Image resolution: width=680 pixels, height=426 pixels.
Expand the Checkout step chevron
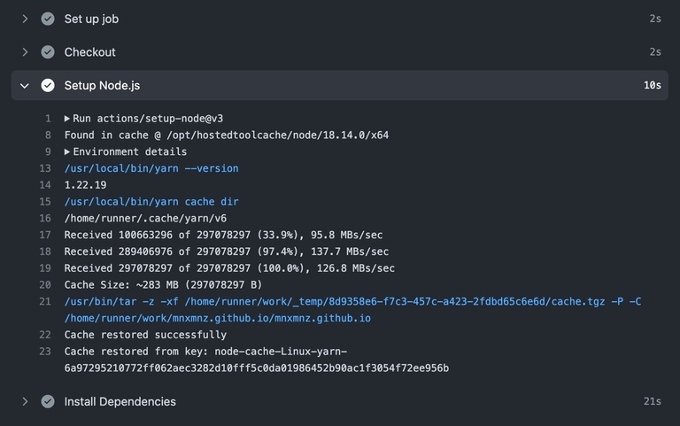click(x=25, y=52)
